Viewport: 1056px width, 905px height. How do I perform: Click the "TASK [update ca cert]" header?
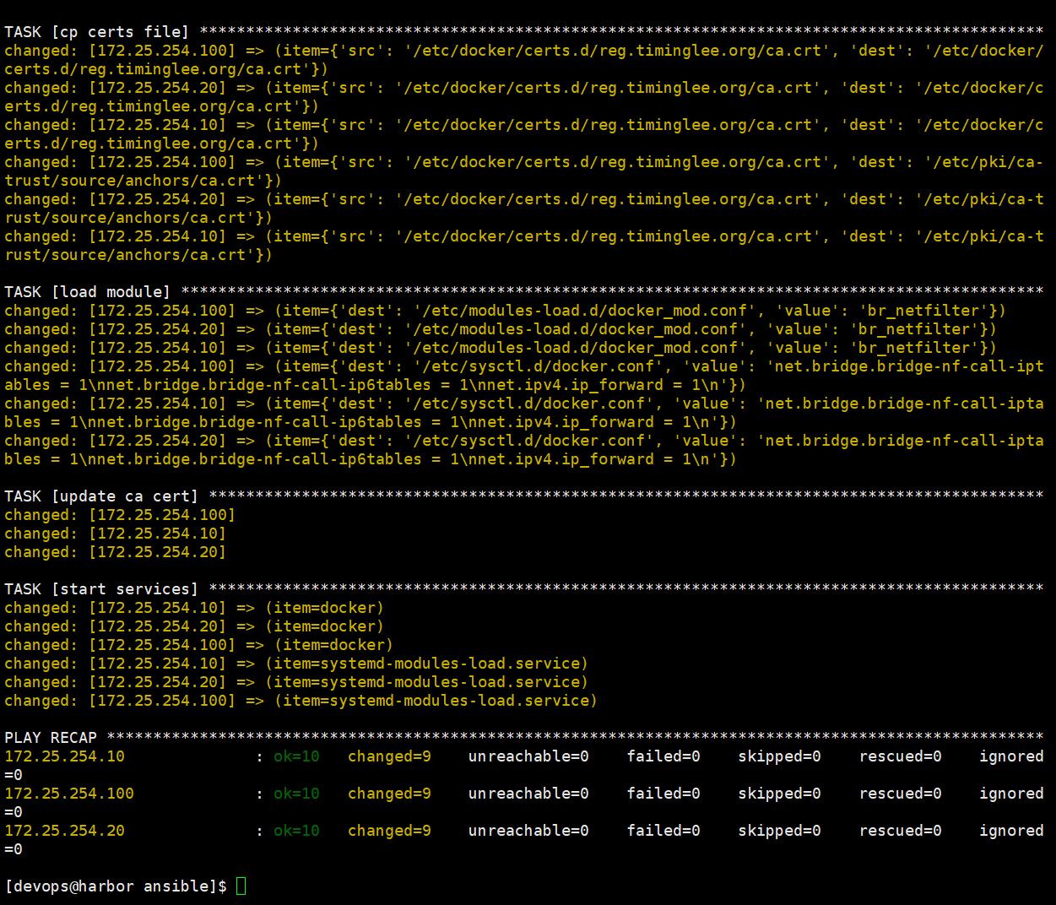click(101, 496)
